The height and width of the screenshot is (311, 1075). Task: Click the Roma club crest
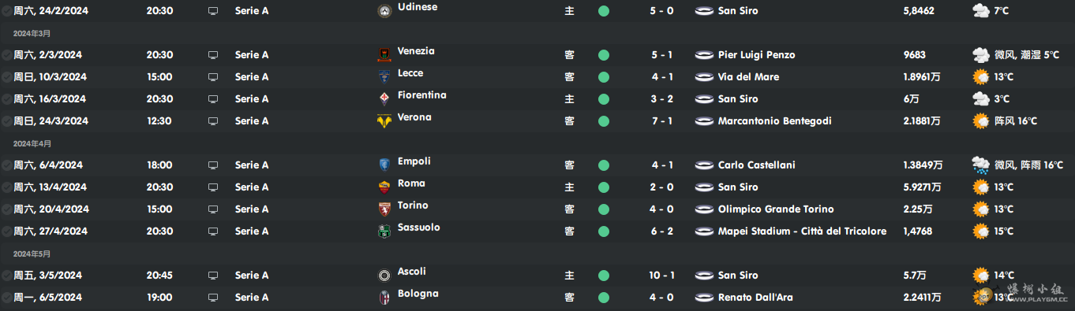[384, 187]
